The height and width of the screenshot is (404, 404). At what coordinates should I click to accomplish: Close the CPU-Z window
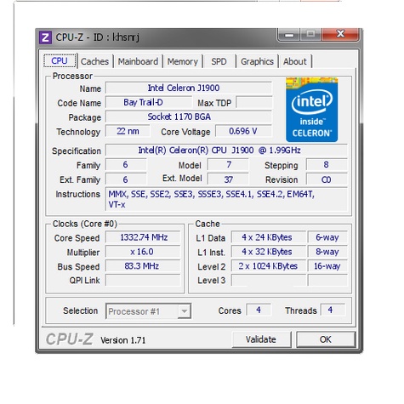click(x=340, y=34)
